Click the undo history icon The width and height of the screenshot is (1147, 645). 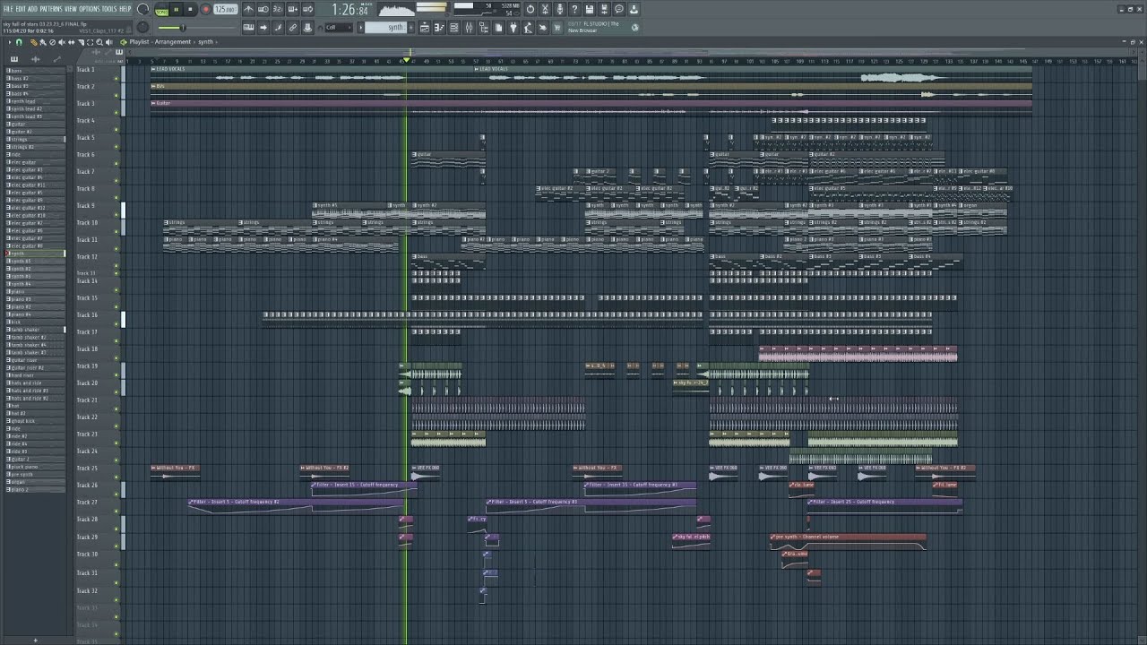click(530, 9)
